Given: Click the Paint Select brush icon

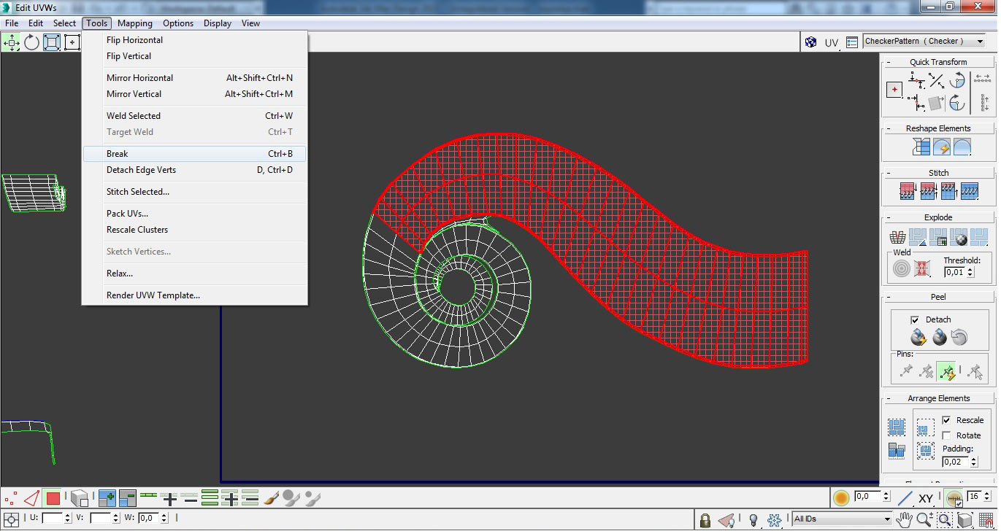Looking at the screenshot, I should click(x=271, y=499).
